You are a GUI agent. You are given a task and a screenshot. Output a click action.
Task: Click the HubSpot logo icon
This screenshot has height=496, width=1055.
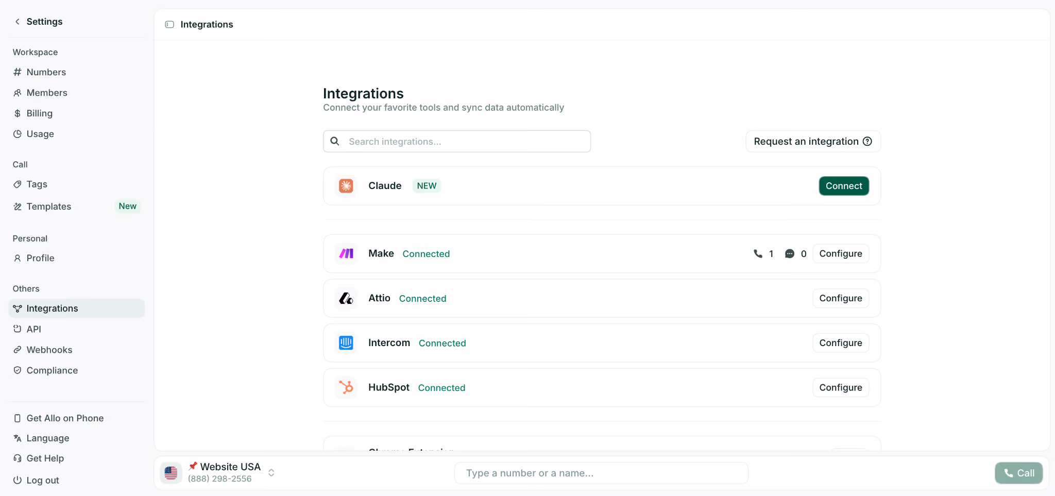(x=346, y=387)
